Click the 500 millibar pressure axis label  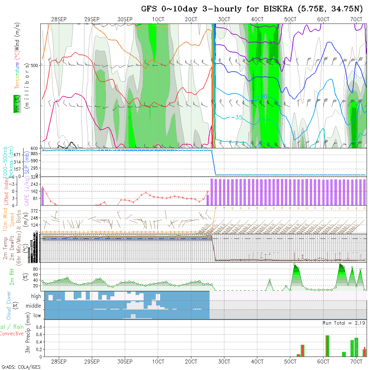click(36, 65)
